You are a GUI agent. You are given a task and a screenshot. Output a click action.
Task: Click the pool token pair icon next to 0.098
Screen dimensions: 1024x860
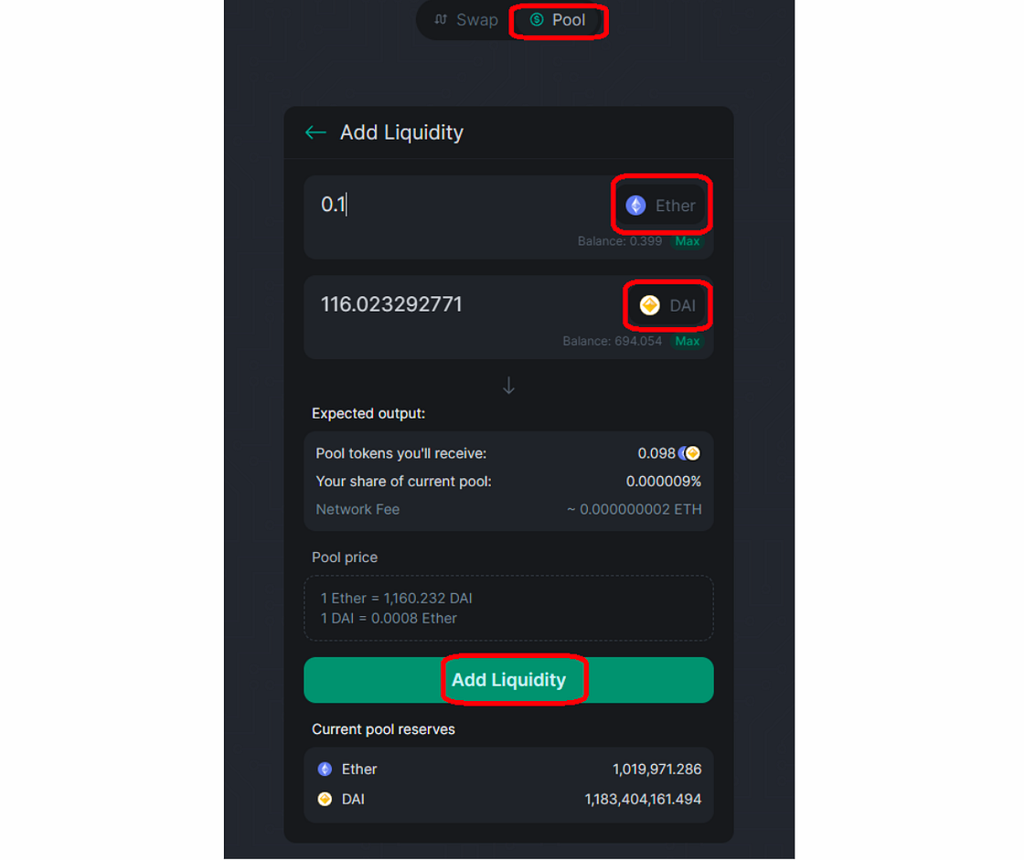(x=689, y=453)
